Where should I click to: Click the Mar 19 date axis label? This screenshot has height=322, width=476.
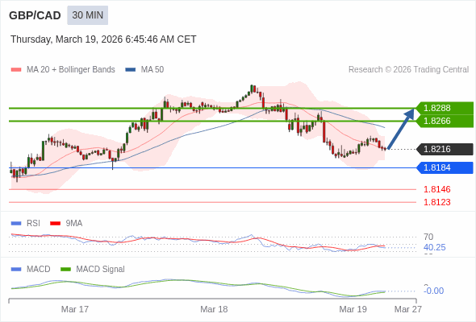coord(353,309)
